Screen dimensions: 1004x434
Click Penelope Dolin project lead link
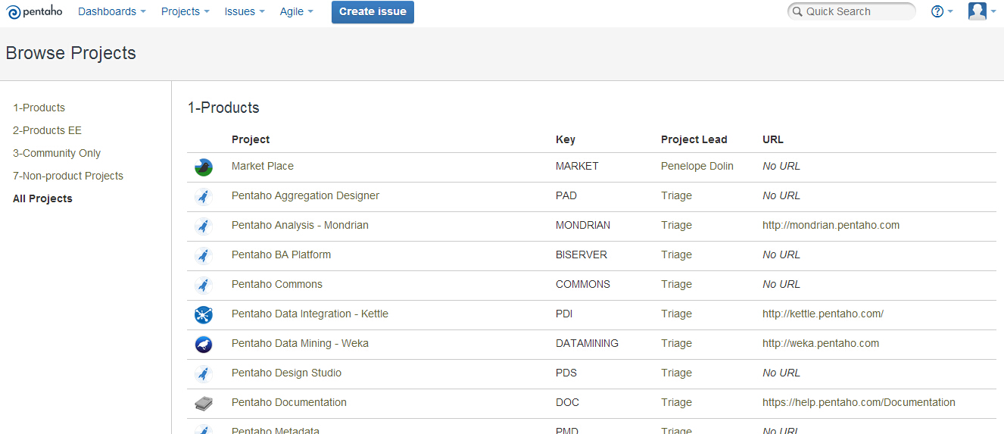point(697,166)
